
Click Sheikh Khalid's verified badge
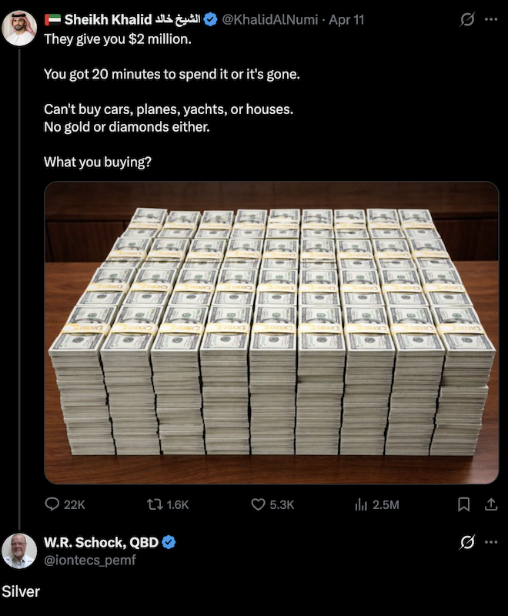coord(210,20)
